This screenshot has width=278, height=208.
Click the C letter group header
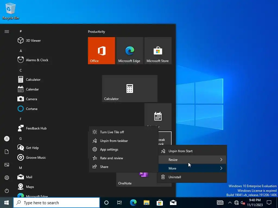21,70
